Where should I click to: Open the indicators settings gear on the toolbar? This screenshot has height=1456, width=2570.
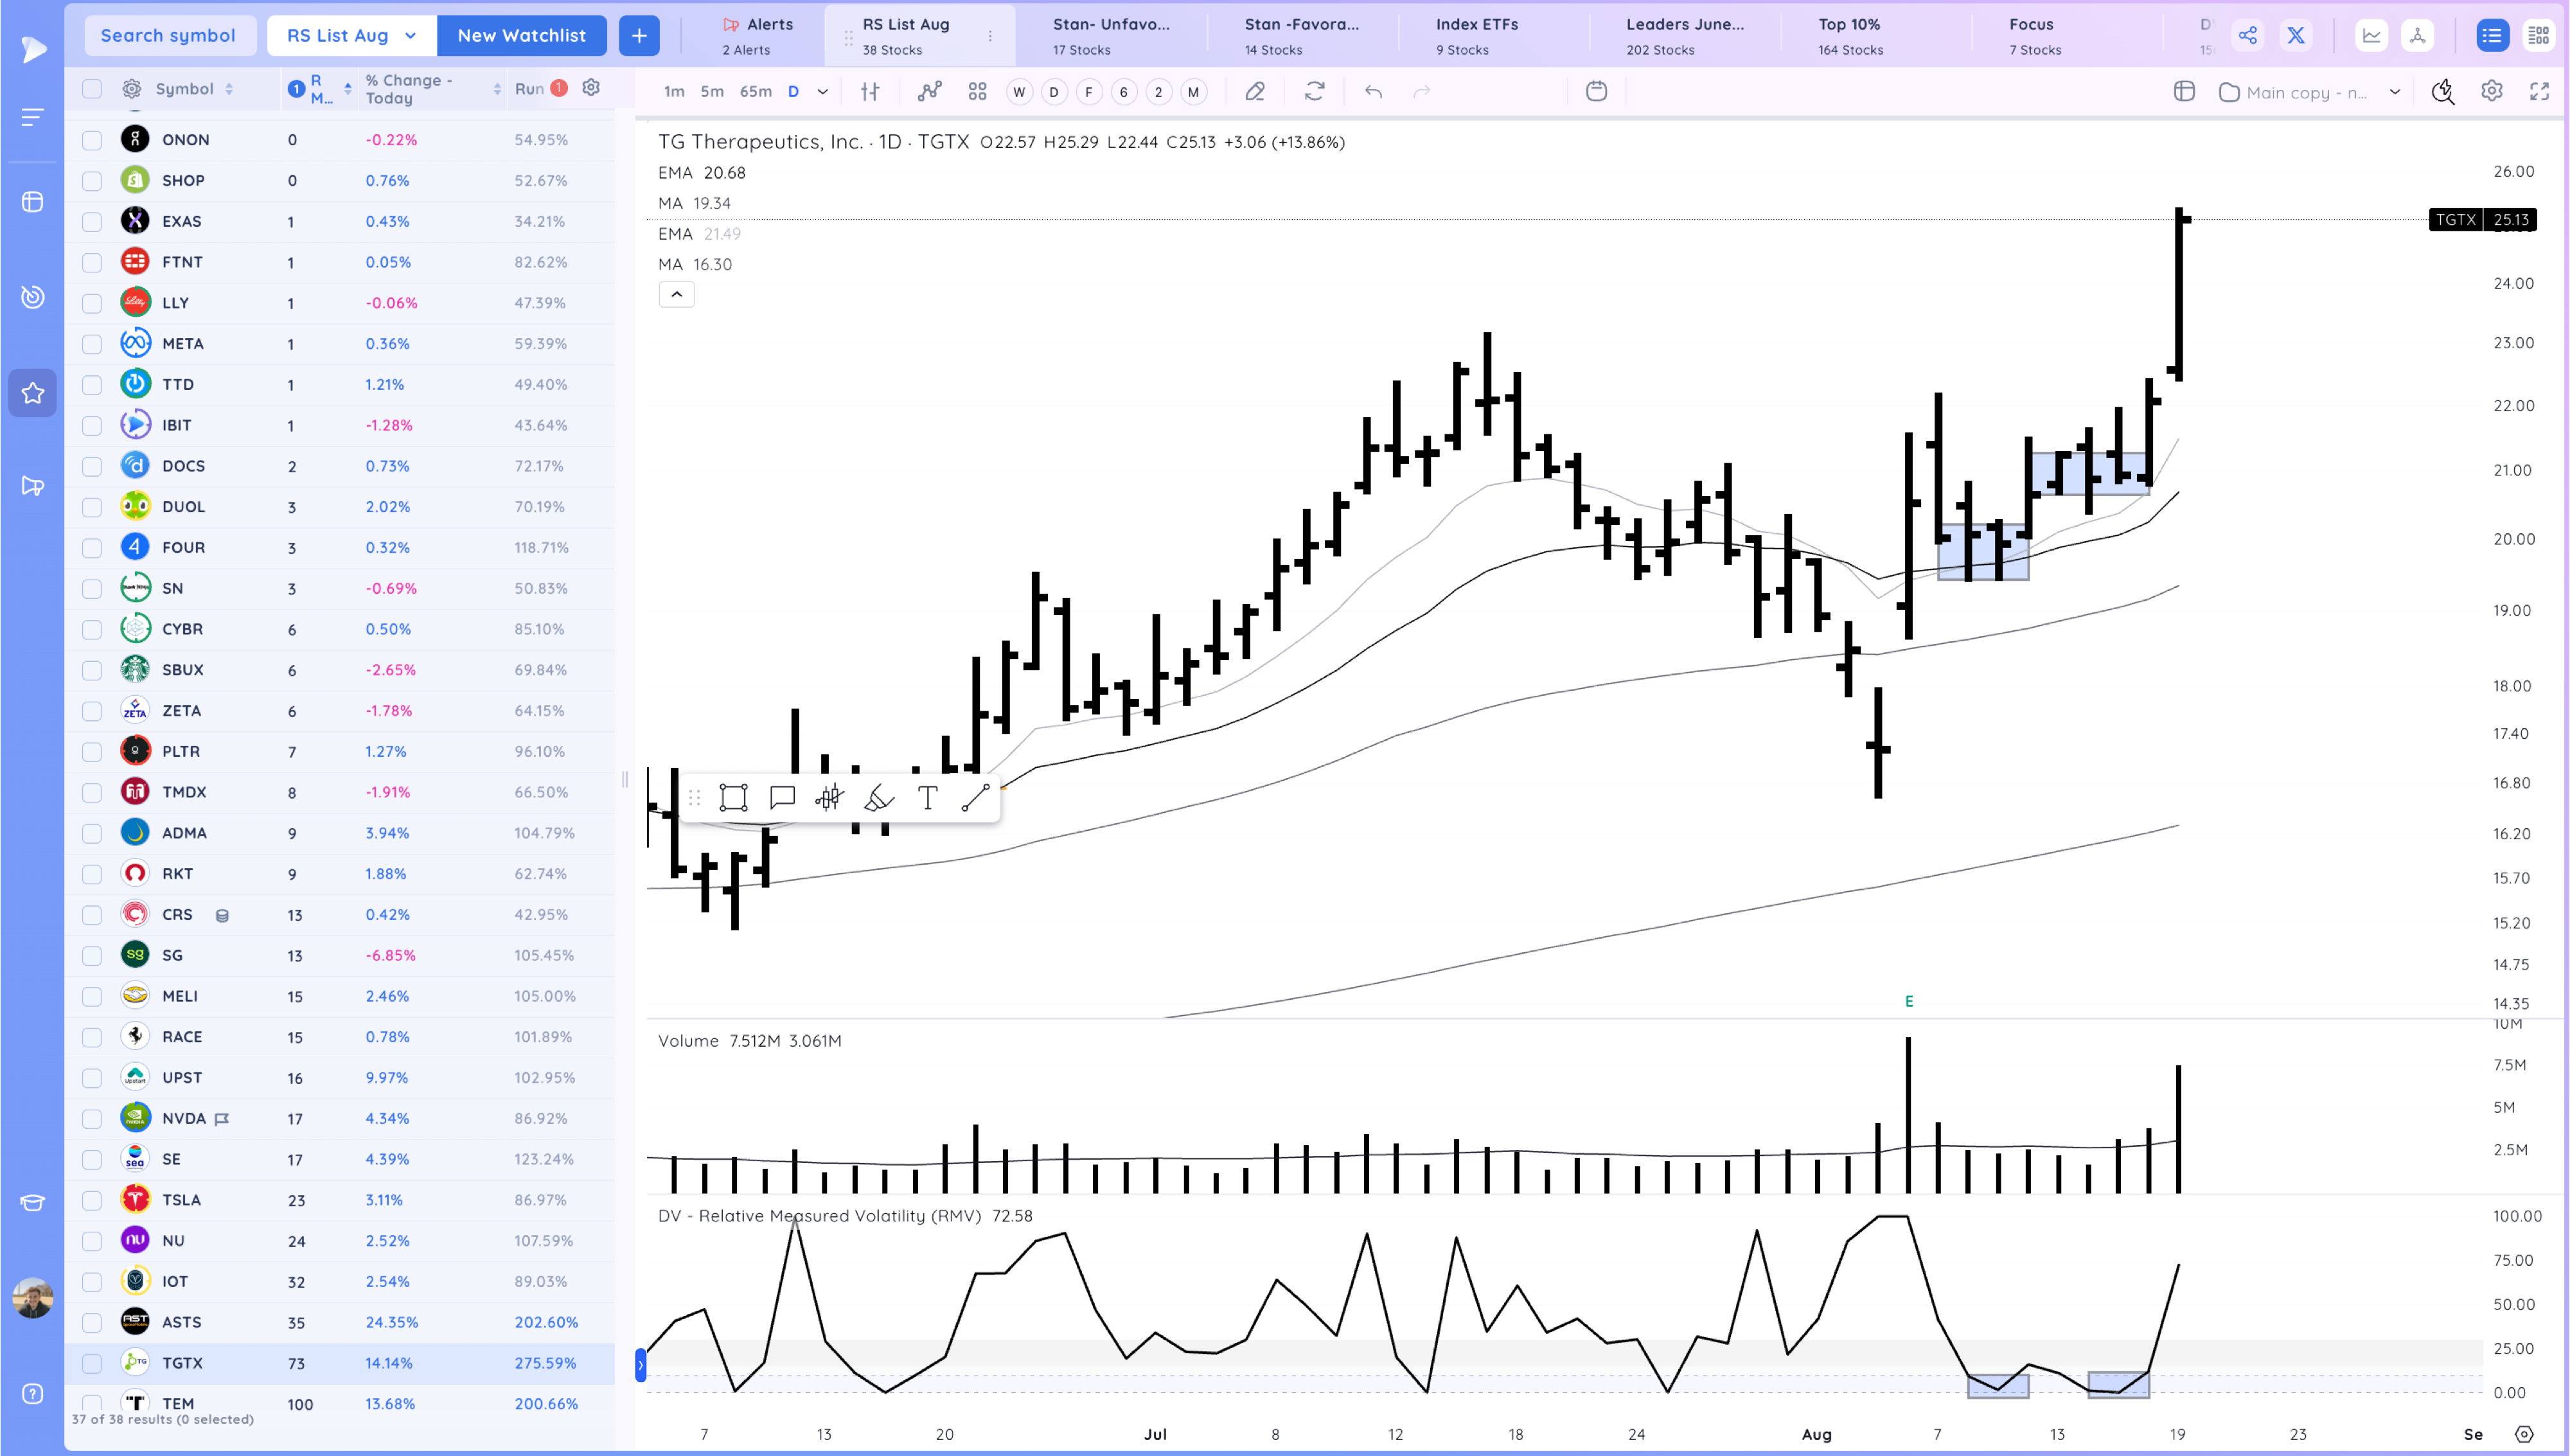tap(2492, 91)
